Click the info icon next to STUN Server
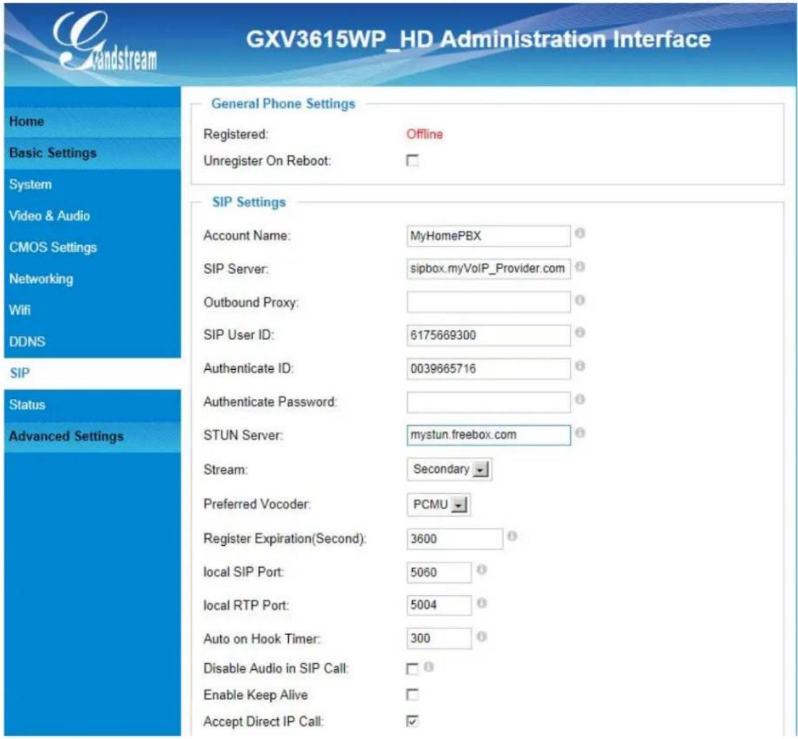798x739 pixels. coord(580,433)
